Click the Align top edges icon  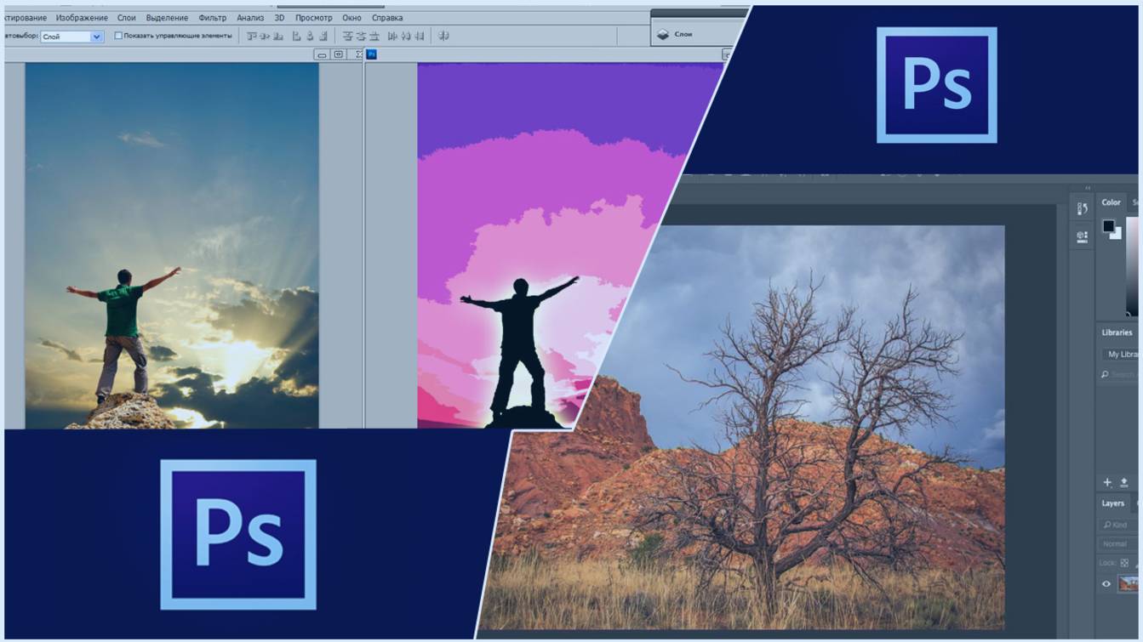251,37
